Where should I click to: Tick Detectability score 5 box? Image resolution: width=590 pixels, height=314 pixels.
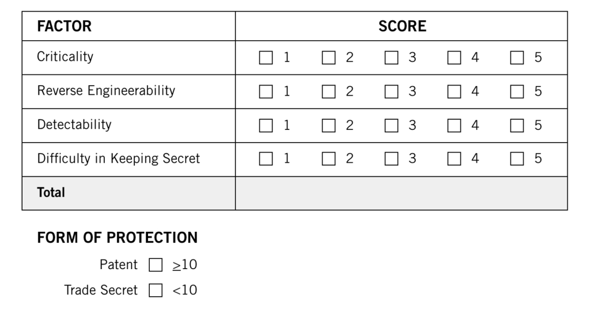pyautogui.click(x=517, y=125)
